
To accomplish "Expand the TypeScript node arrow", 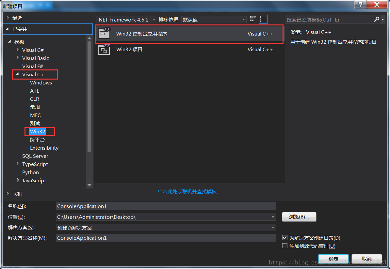I will point(18,164).
